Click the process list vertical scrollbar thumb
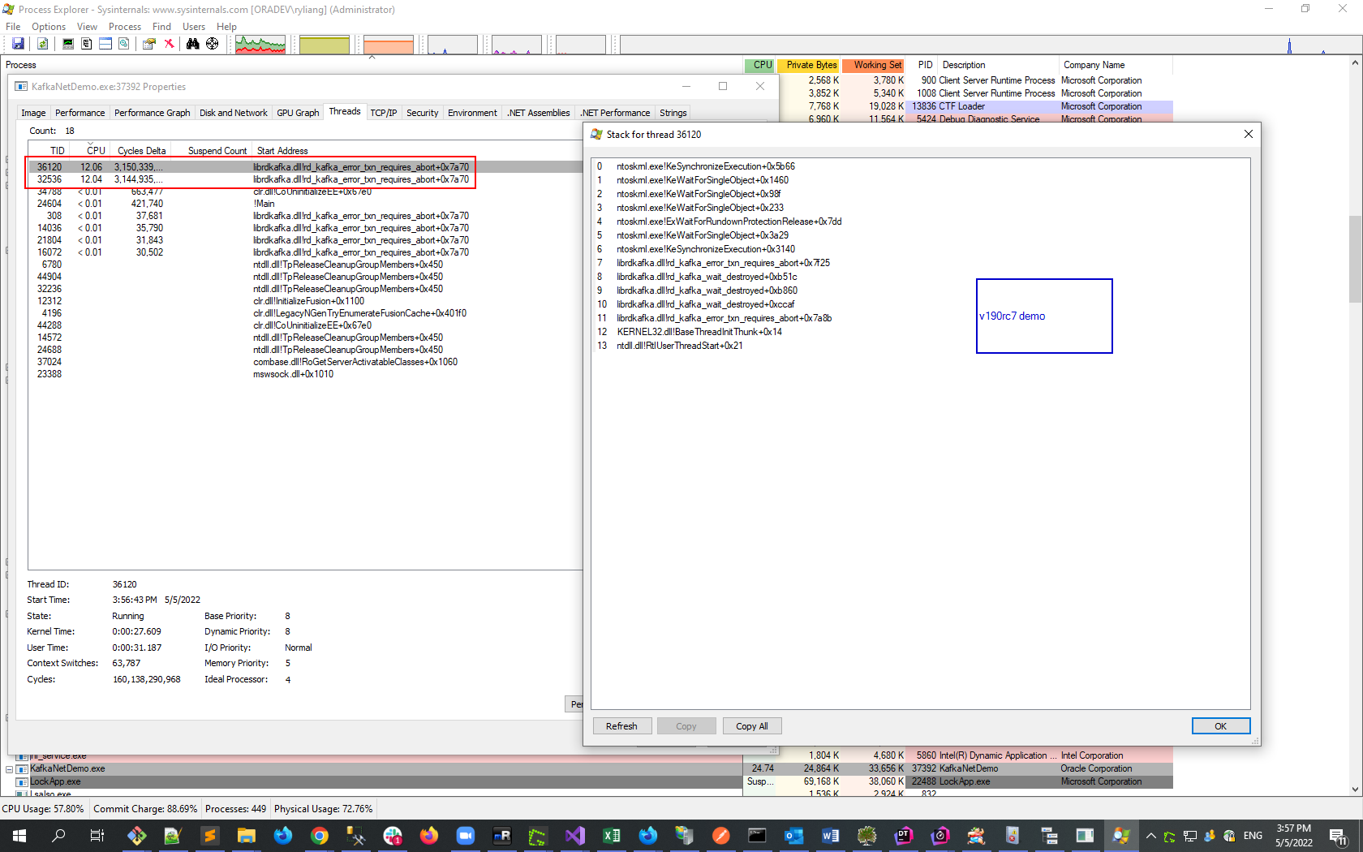The height and width of the screenshot is (852, 1363). click(x=1355, y=260)
